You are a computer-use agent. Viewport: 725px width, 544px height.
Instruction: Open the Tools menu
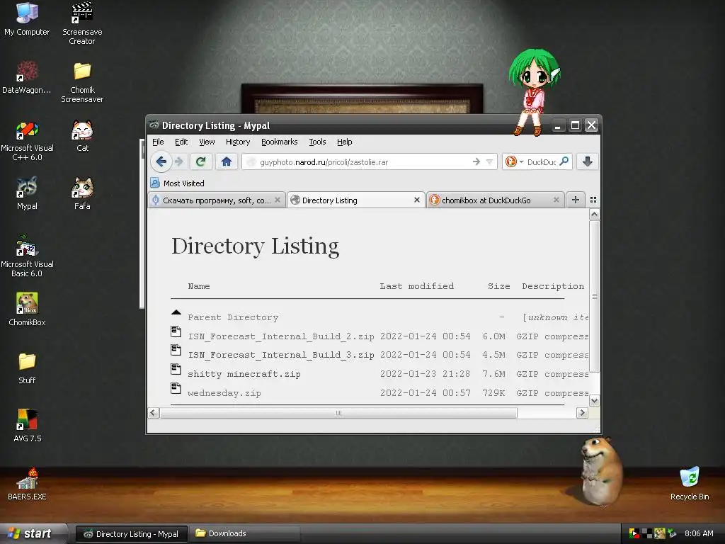pyautogui.click(x=317, y=142)
